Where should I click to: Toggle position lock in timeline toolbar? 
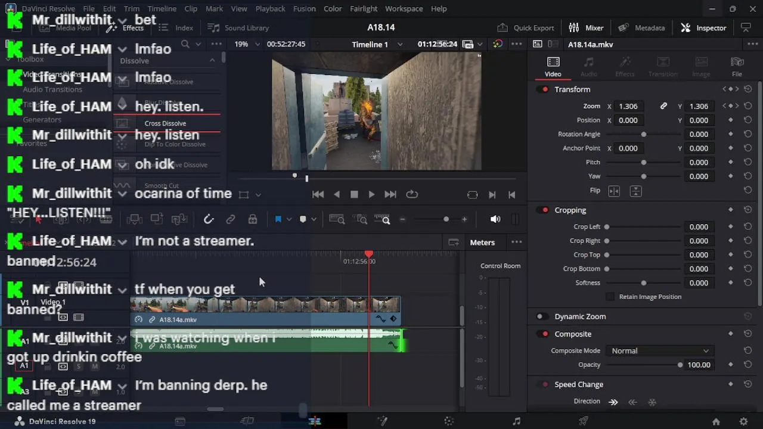coord(253,219)
